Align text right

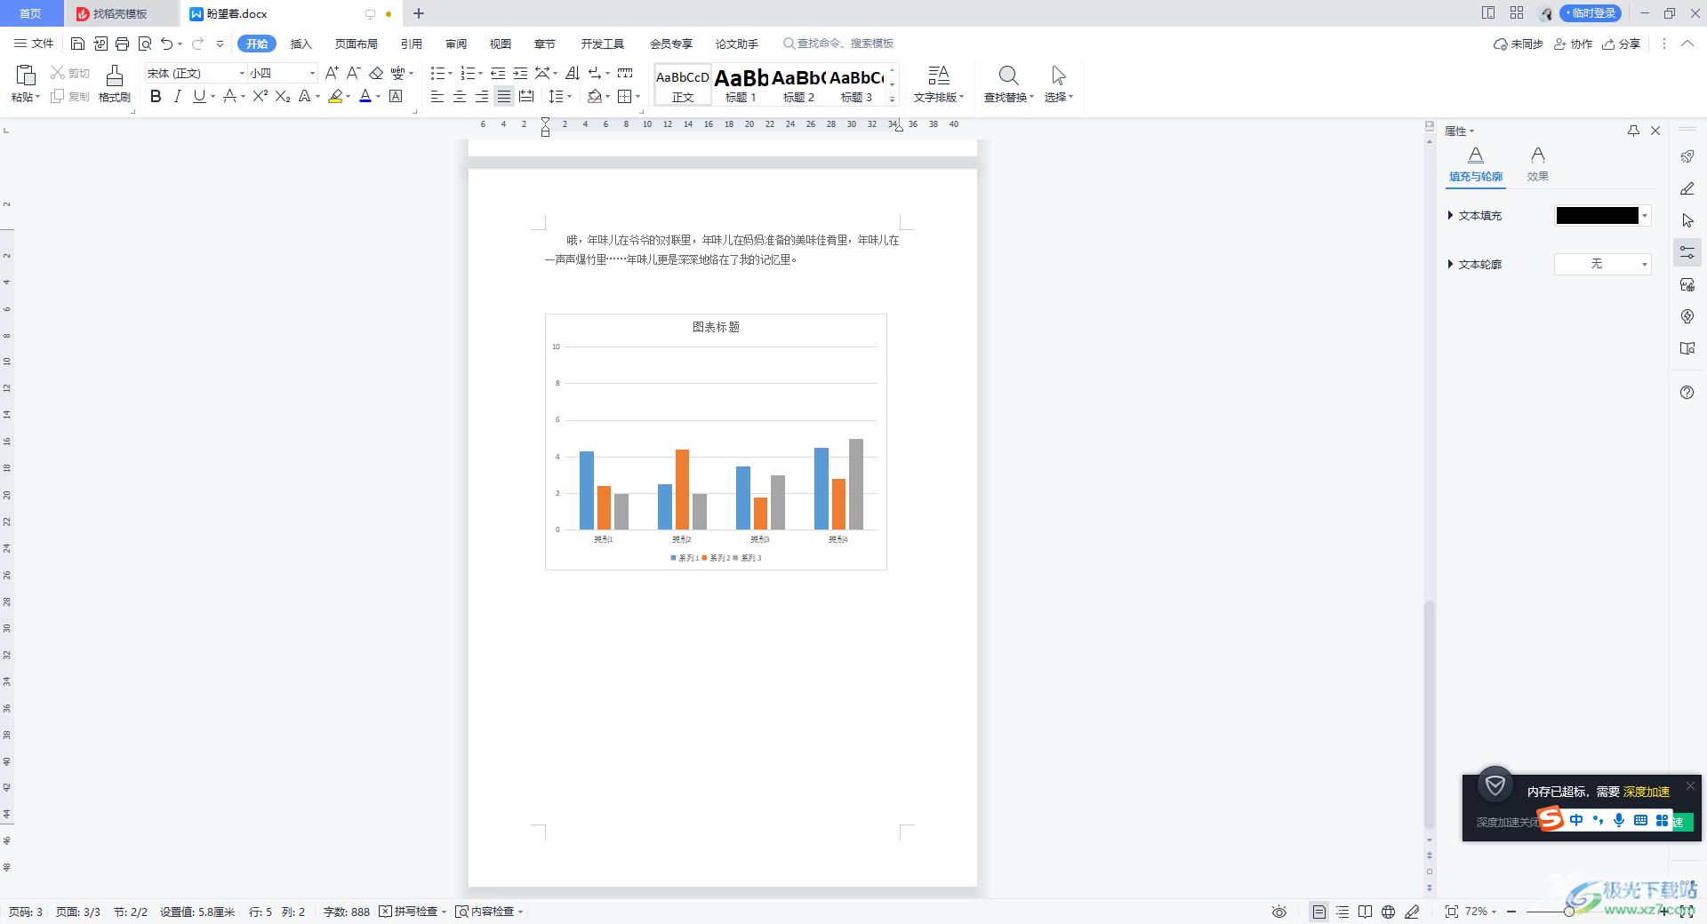point(481,96)
